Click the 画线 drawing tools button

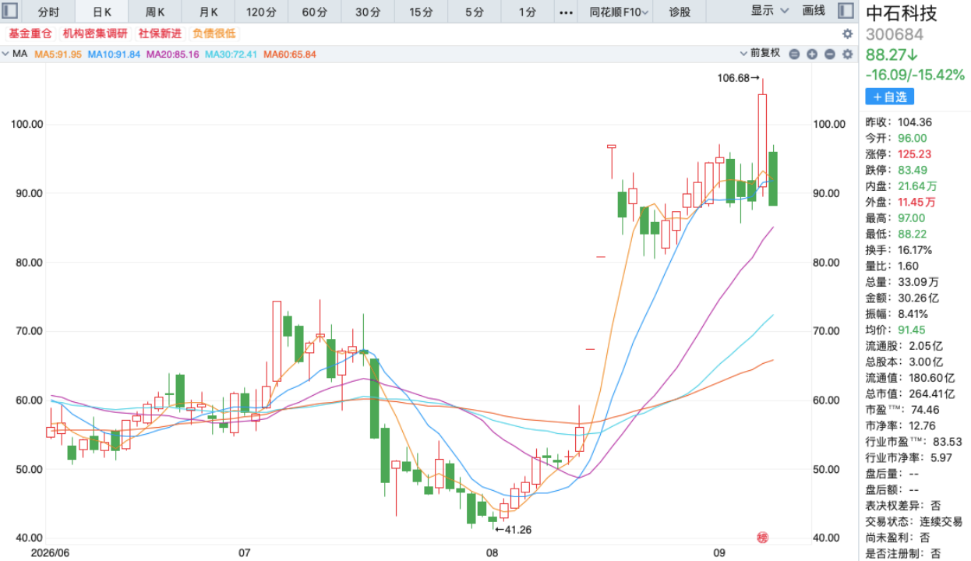point(814,11)
